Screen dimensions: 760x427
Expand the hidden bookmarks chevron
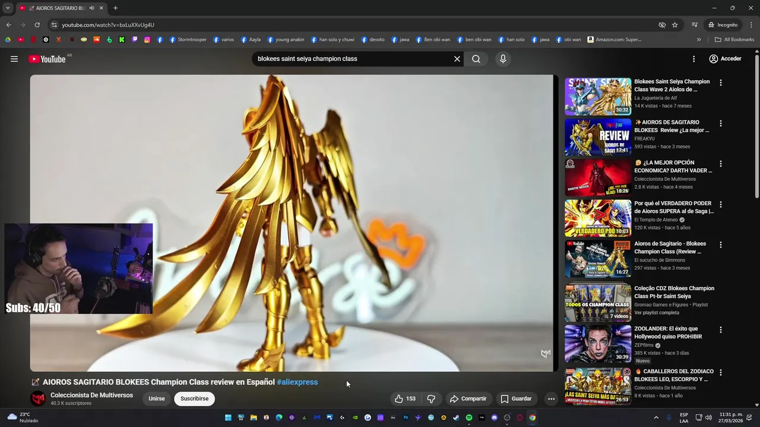coord(699,40)
